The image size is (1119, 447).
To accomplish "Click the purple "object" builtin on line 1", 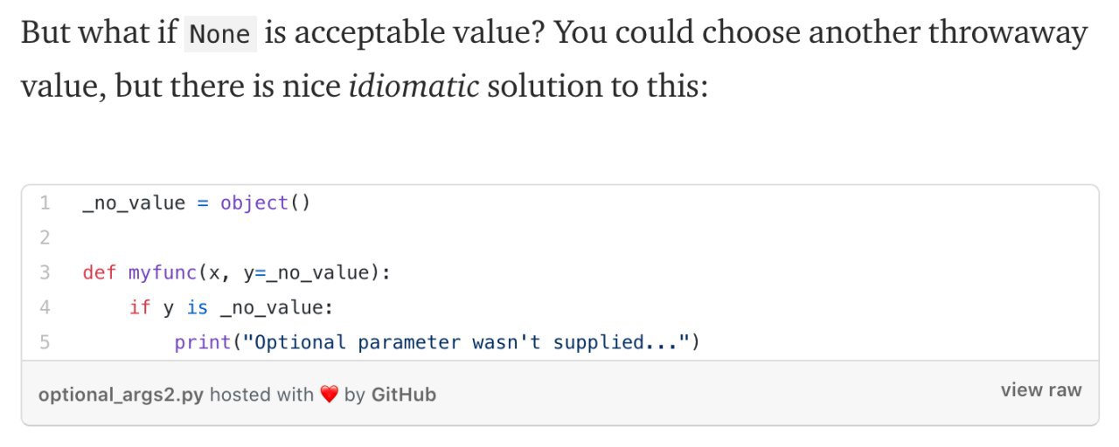I will coord(254,203).
